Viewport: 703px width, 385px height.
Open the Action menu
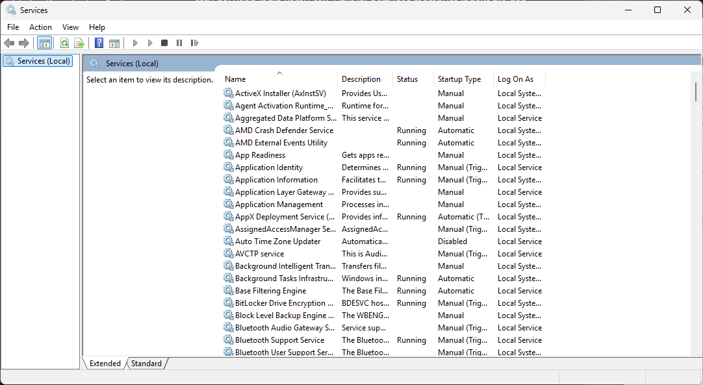[40, 27]
